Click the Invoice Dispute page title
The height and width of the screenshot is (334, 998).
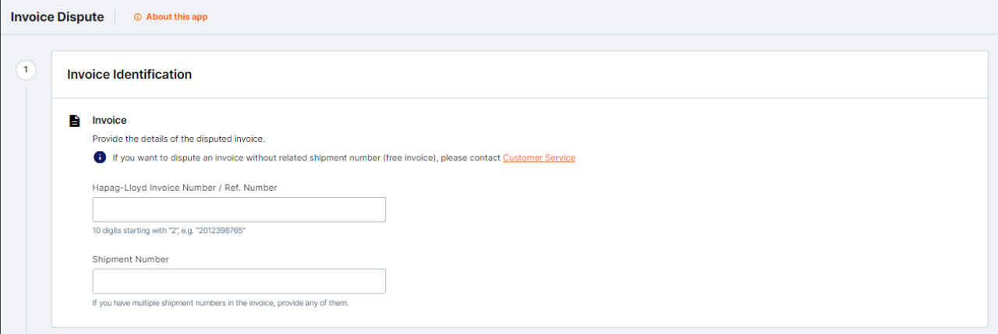point(57,17)
